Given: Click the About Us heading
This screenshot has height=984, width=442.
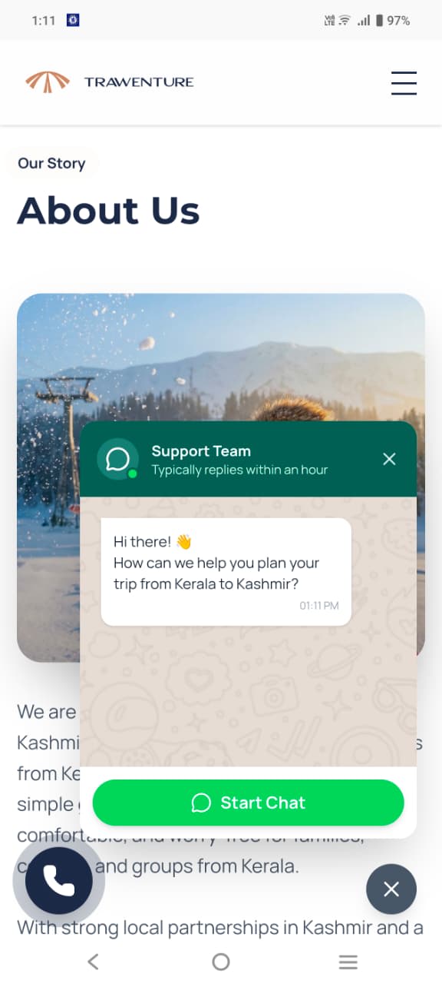Looking at the screenshot, I should [108, 210].
